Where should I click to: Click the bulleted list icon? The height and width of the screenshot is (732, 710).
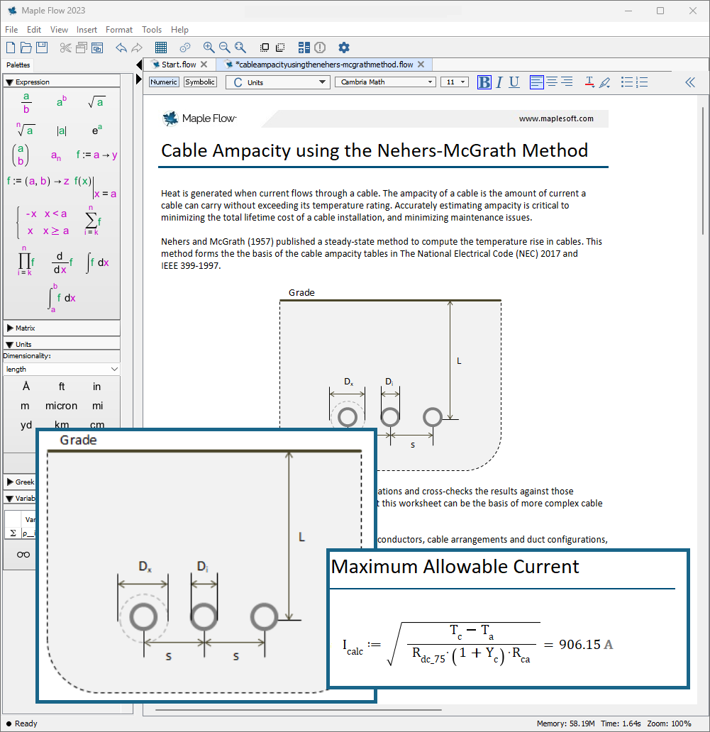coord(626,82)
